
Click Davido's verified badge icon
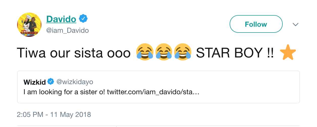[83, 19]
